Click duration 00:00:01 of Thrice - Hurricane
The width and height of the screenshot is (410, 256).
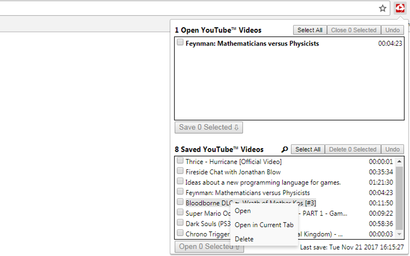pos(381,162)
